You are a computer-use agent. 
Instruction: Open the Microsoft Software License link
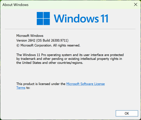click(86, 84)
